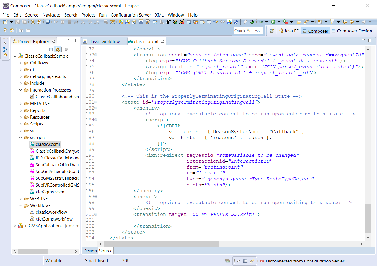Maximize the editor area

click(370, 40)
